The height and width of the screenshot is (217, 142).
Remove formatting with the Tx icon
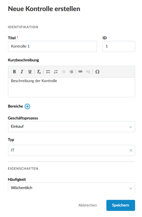pos(39,72)
